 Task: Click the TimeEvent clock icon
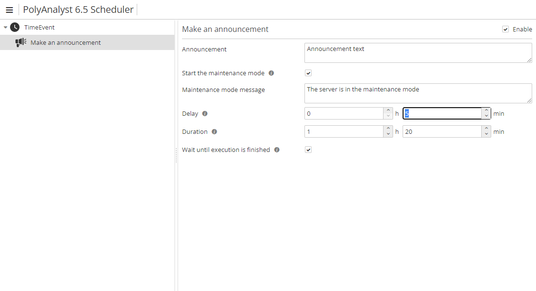point(15,27)
